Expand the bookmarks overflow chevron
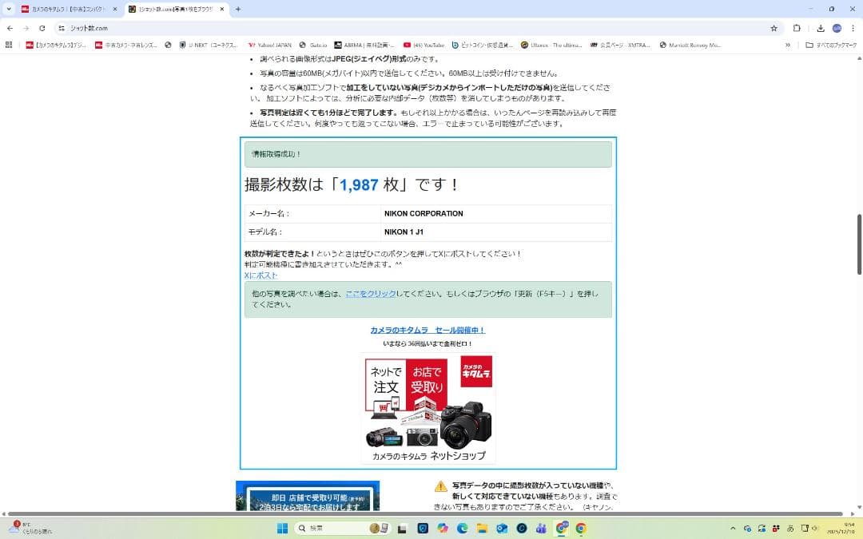This screenshot has width=863, height=539. pos(788,46)
